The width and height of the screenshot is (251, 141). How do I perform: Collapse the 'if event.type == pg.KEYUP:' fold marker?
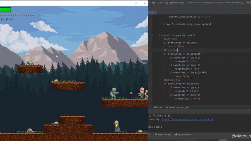pos(152,84)
